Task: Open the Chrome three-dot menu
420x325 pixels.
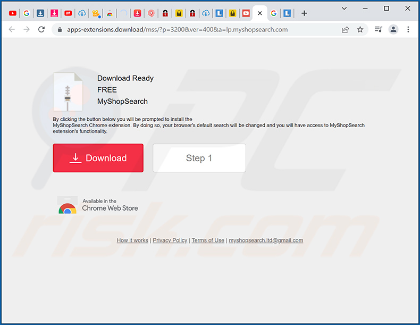Action: point(408,29)
